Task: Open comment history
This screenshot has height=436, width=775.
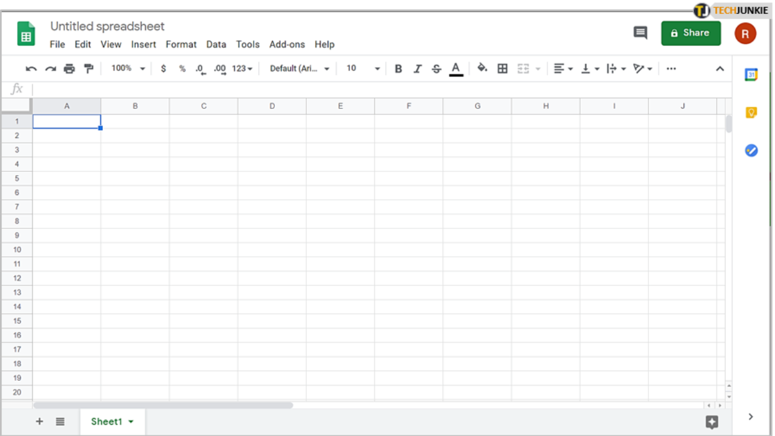Action: click(x=640, y=33)
